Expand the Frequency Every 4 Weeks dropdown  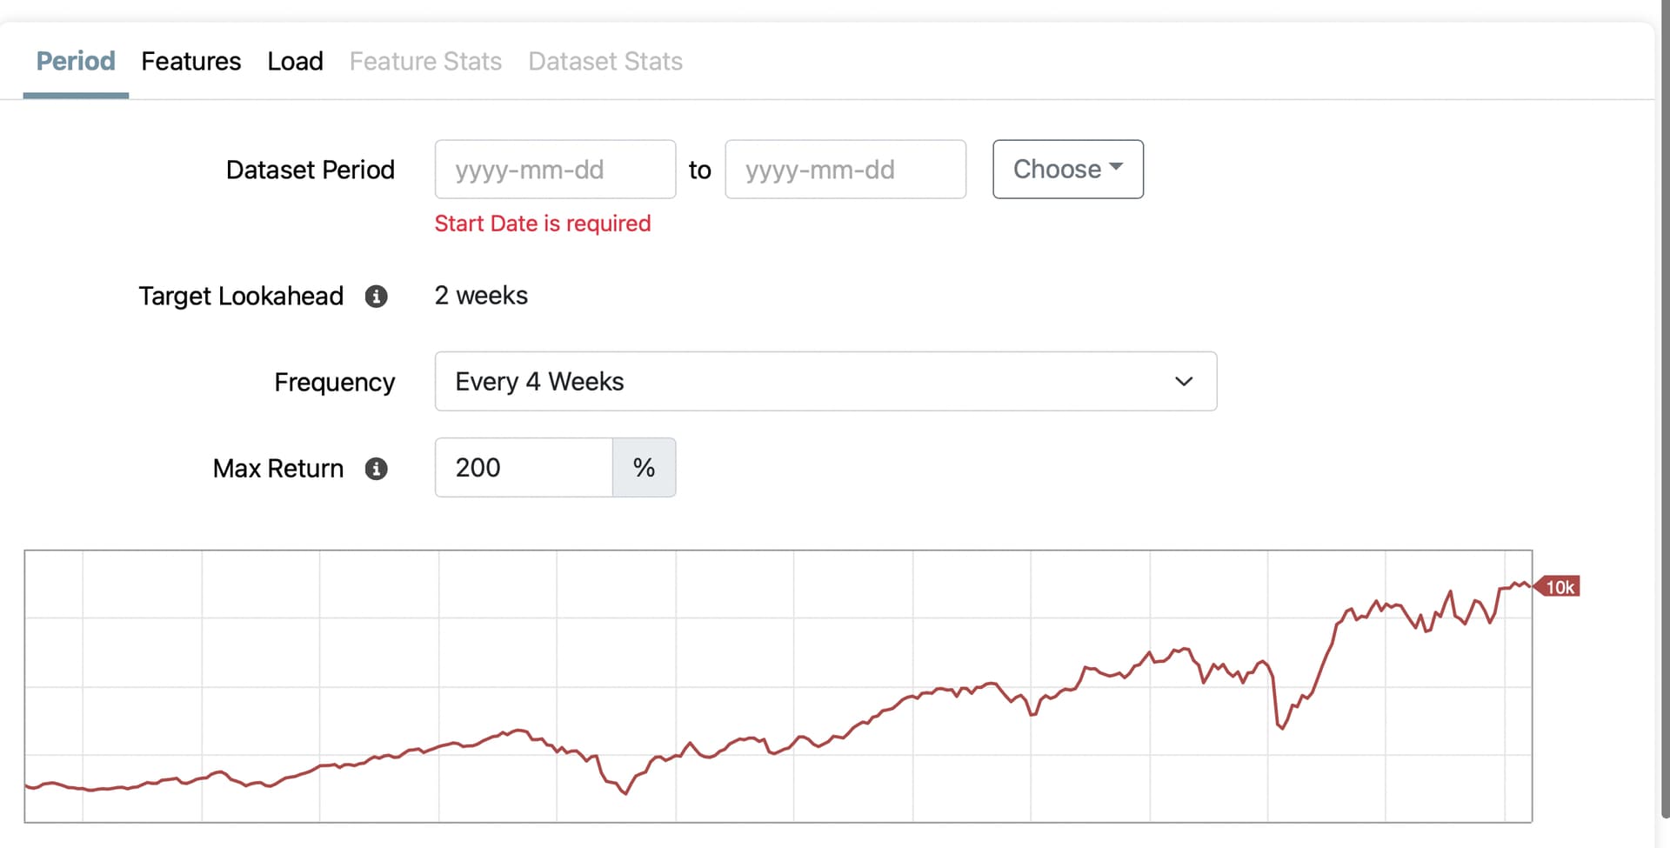click(825, 382)
